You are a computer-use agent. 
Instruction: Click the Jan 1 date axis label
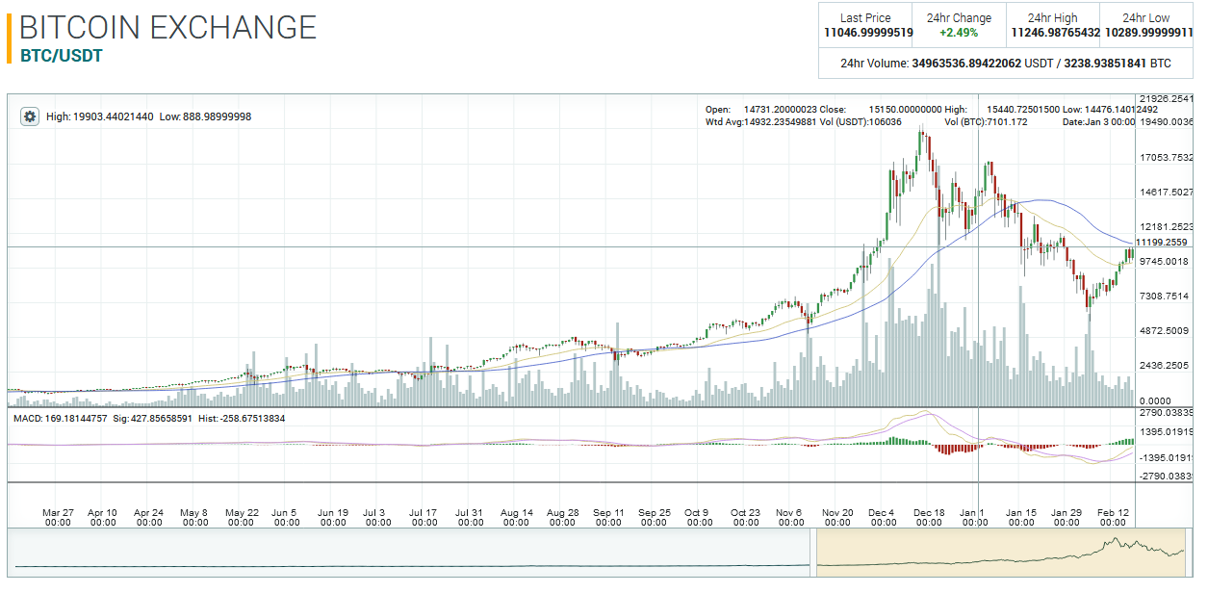974,518
